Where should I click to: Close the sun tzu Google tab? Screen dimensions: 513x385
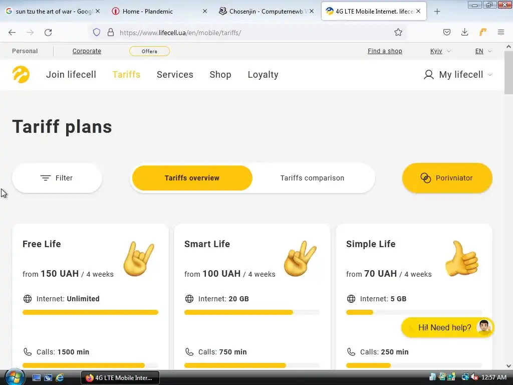(98, 11)
